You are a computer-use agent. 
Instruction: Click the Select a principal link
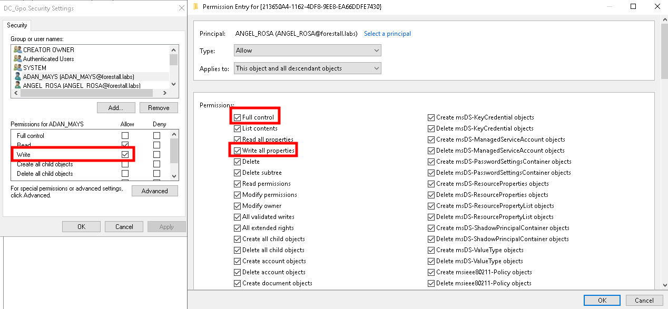387,34
